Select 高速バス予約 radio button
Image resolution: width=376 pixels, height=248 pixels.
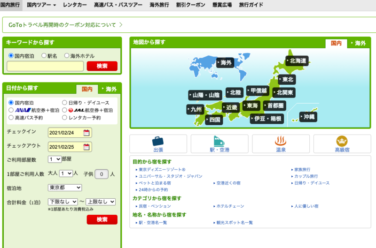coord(11,117)
